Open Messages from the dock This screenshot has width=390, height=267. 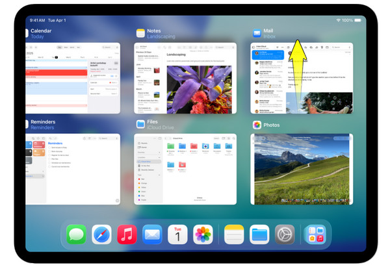[76, 235]
